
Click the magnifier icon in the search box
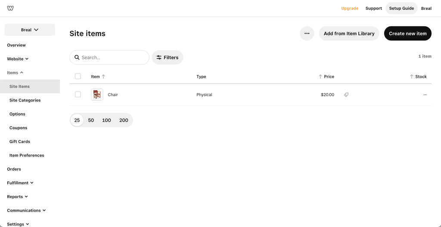(77, 57)
